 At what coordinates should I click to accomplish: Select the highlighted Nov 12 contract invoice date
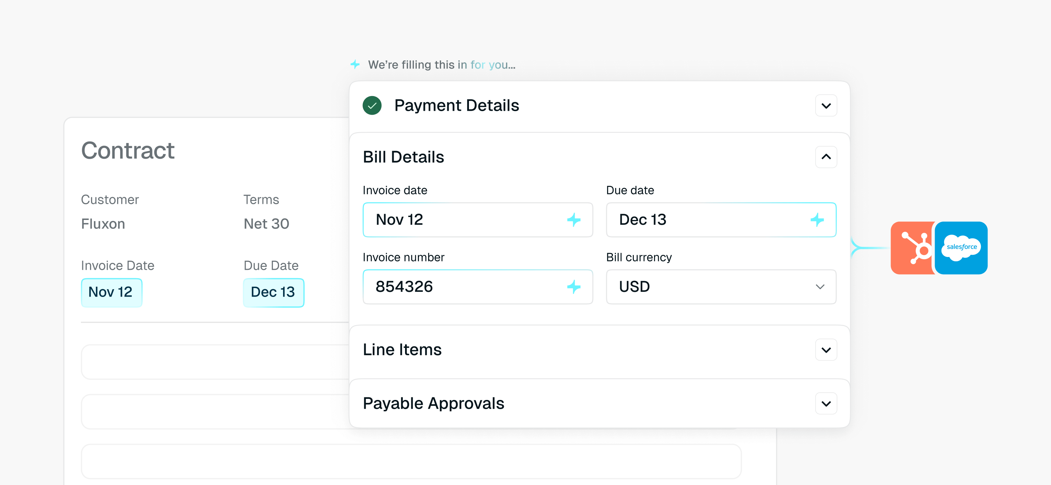[111, 293]
